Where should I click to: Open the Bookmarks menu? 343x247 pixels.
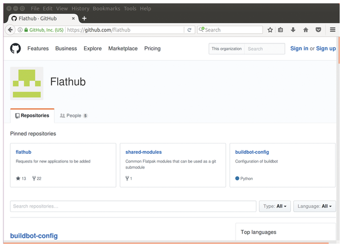[106, 9]
